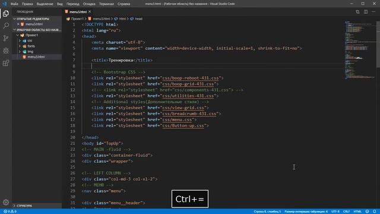This screenshot has width=380, height=214.
Task: Click the Bootstrap CSS comment line
Action: tap(118, 72)
